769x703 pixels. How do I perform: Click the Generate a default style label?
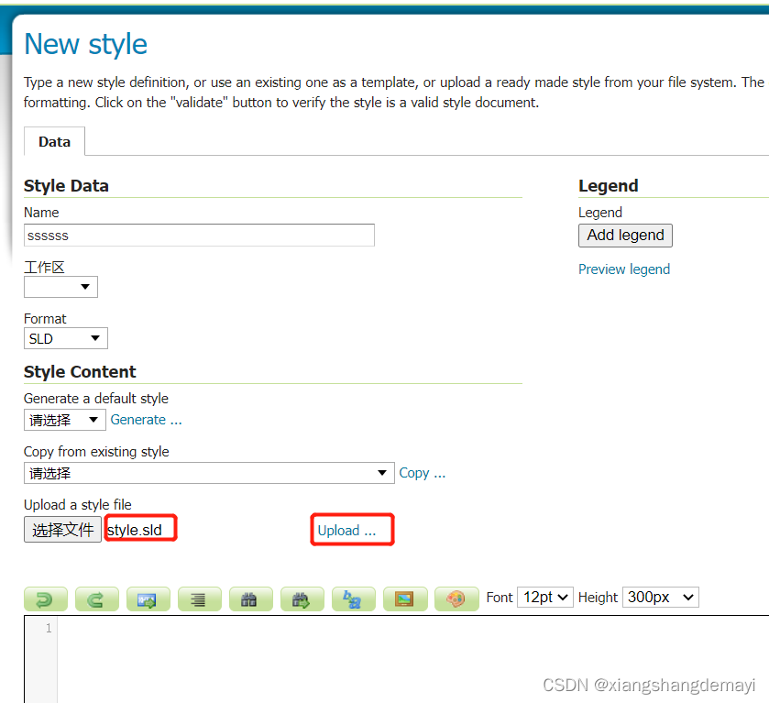click(x=96, y=399)
